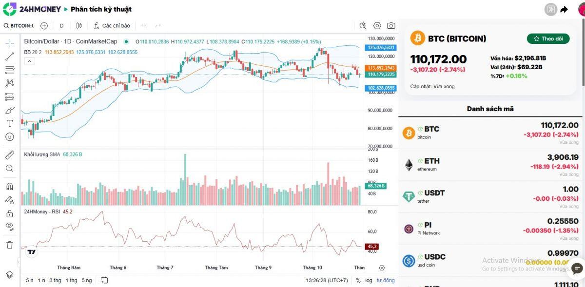Undo the last chart action
The width and height of the screenshot is (585, 287).
(x=144, y=25)
